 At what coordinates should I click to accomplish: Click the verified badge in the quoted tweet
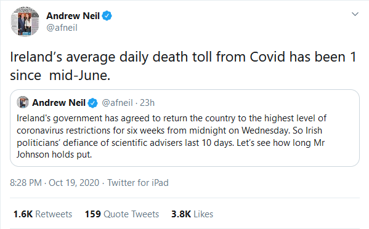[x=92, y=103]
